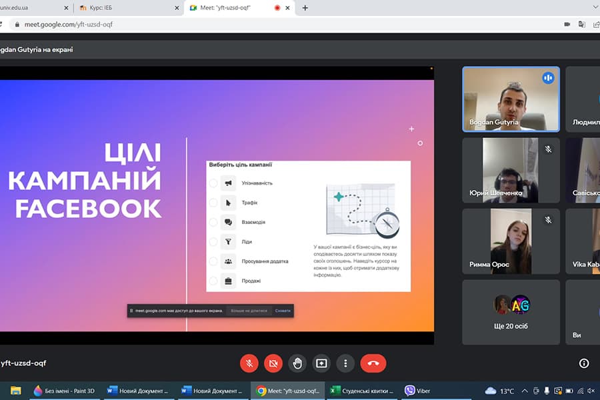Click the cursor traffic icon
Screen dimensions: 600x400
[228, 203]
